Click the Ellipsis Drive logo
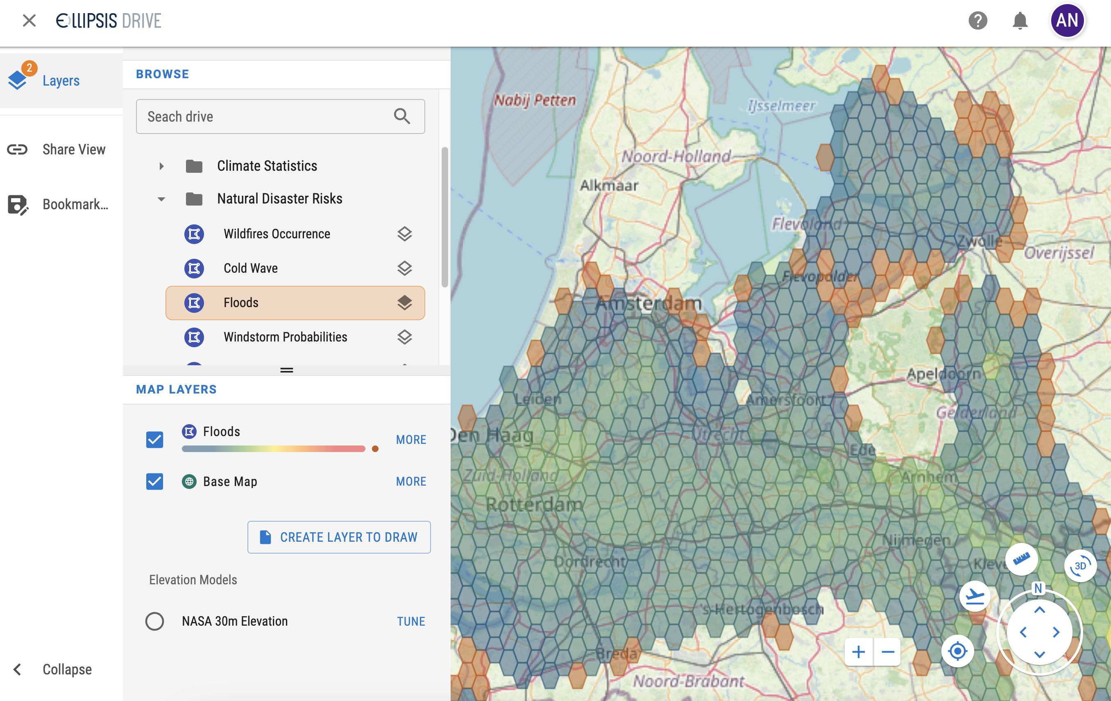 pos(109,21)
